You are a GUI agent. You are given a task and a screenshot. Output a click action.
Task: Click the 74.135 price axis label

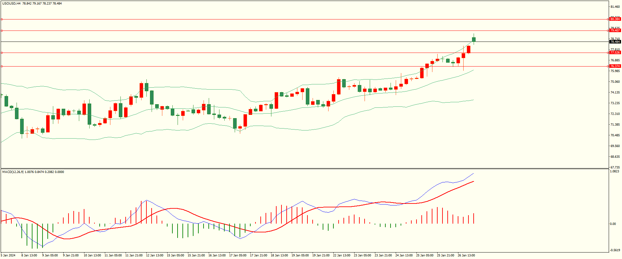tap(615, 92)
